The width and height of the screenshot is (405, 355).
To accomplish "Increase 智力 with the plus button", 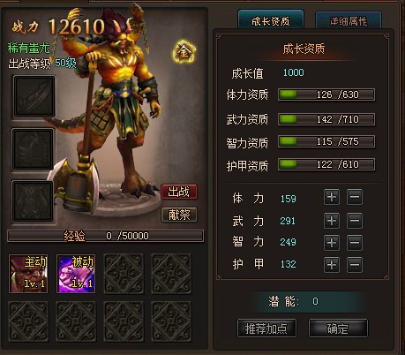I will [x=332, y=243].
